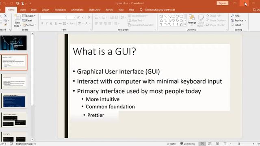Switch to the Draw tab
This screenshot has height=146, width=260.
point(34,10)
